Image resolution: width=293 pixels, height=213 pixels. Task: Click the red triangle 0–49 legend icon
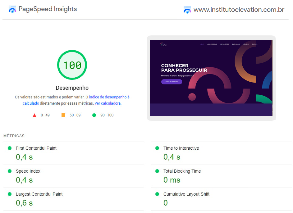(34, 115)
